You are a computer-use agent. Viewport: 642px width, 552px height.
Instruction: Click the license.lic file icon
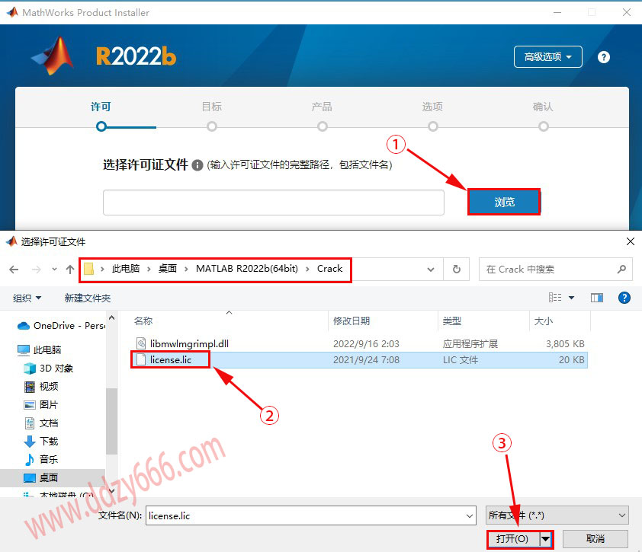pyautogui.click(x=141, y=360)
